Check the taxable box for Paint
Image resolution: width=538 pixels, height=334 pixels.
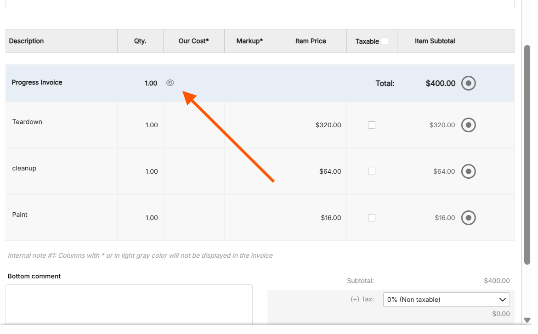[372, 218]
